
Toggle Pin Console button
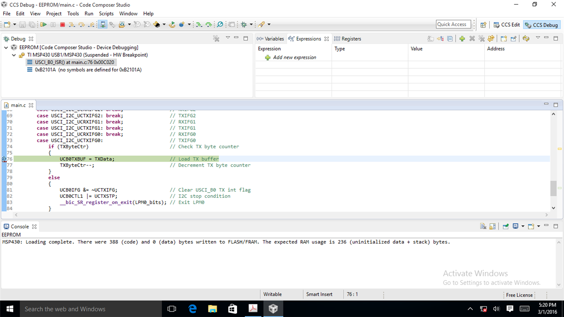coord(506,226)
